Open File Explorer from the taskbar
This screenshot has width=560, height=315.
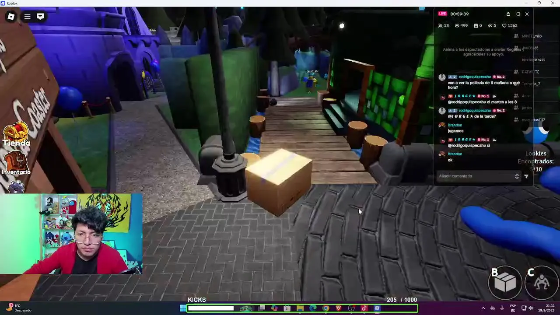[300, 308]
